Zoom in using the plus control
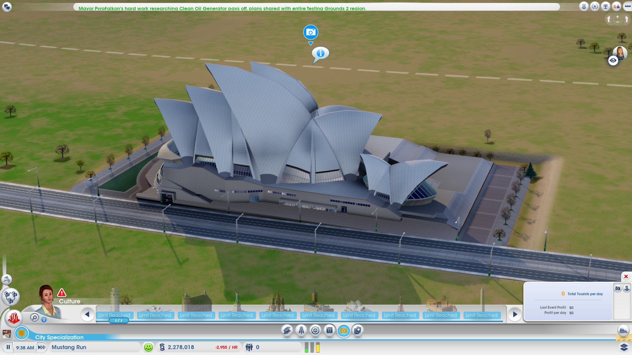 (618, 16)
